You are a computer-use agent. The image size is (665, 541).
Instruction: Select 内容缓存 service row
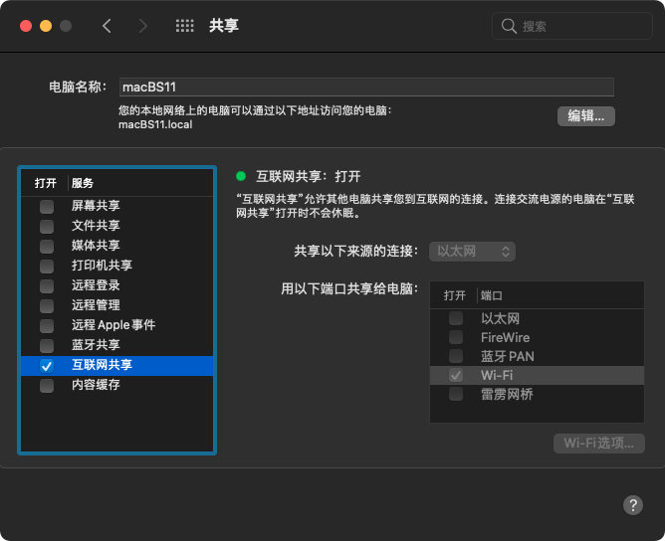click(96, 385)
